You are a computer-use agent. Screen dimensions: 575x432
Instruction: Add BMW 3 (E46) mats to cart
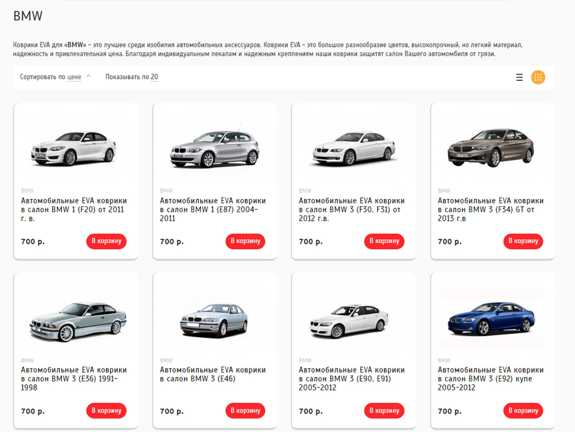click(x=245, y=411)
